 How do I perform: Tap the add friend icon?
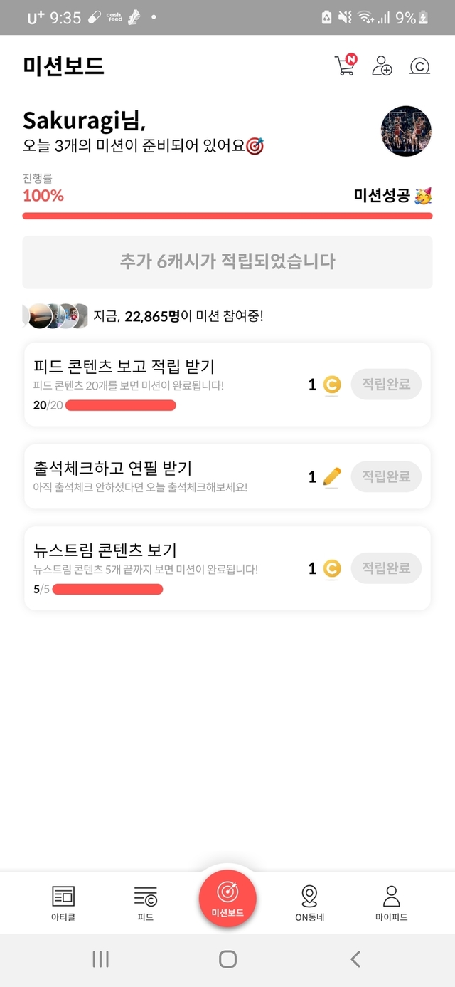click(382, 66)
